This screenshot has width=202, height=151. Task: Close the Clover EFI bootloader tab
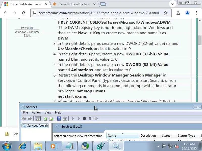click(x=94, y=4)
